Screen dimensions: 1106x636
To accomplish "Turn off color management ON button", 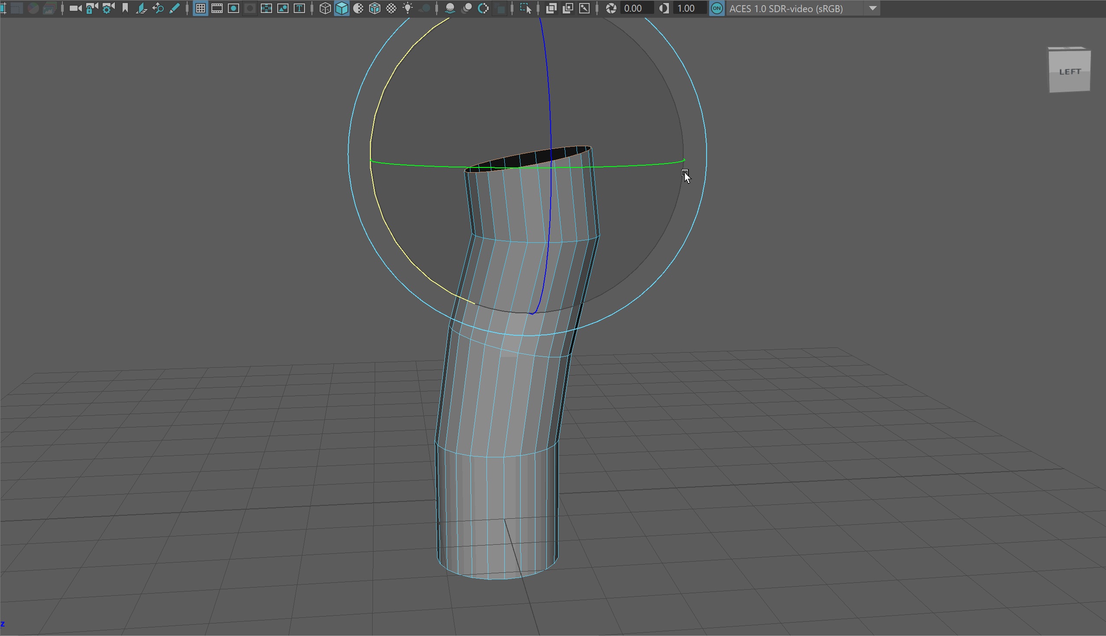I will click(717, 8).
